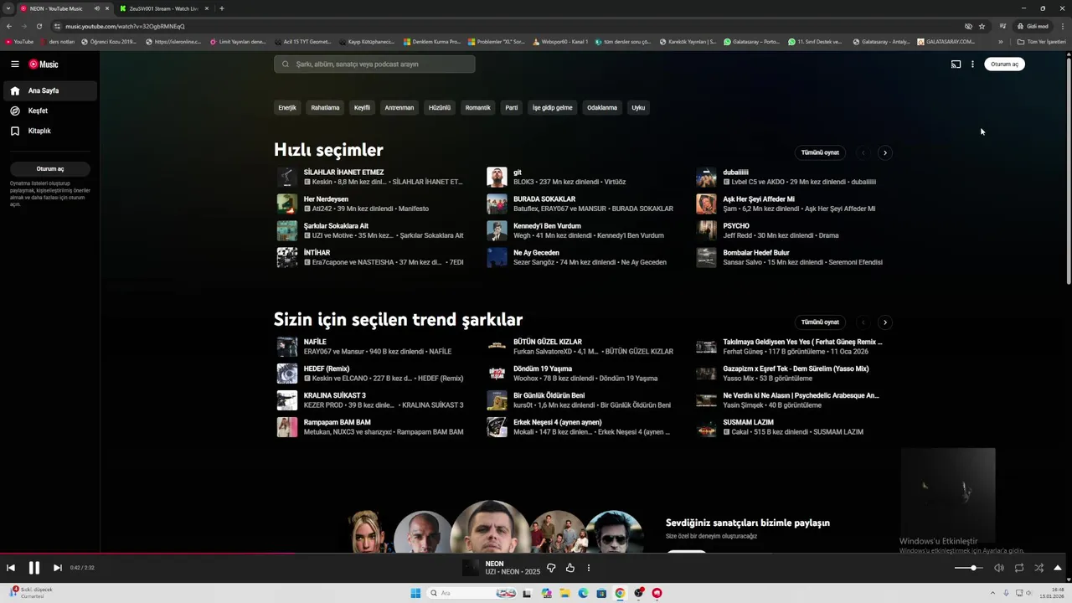The width and height of the screenshot is (1072, 603).
Task: Open SUSMAM LAZIM track thumbnail
Action: (x=706, y=427)
